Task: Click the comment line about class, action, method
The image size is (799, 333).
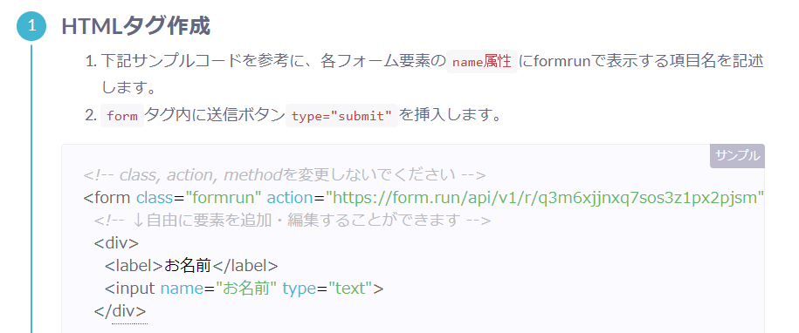Action: [x=285, y=175]
